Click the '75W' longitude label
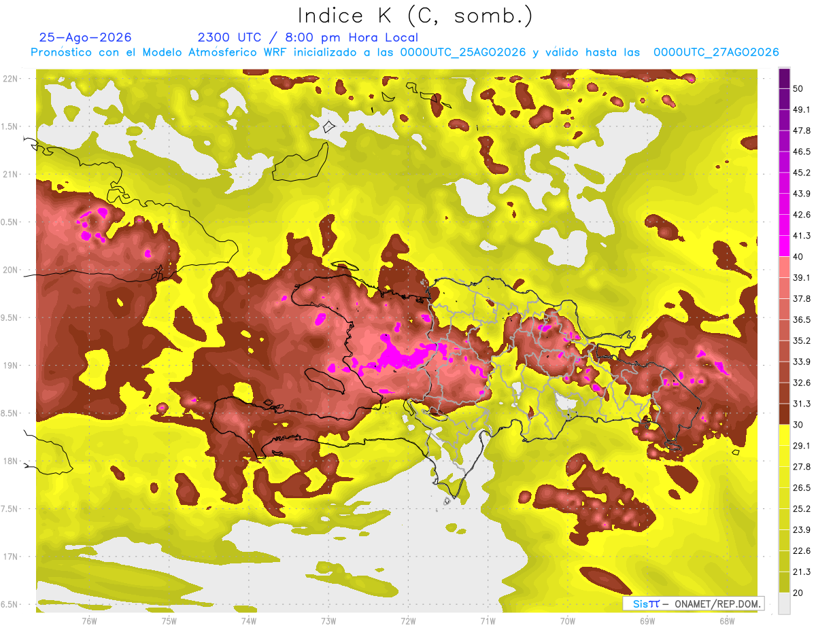Image resolution: width=816 pixels, height=630 pixels. (x=169, y=620)
